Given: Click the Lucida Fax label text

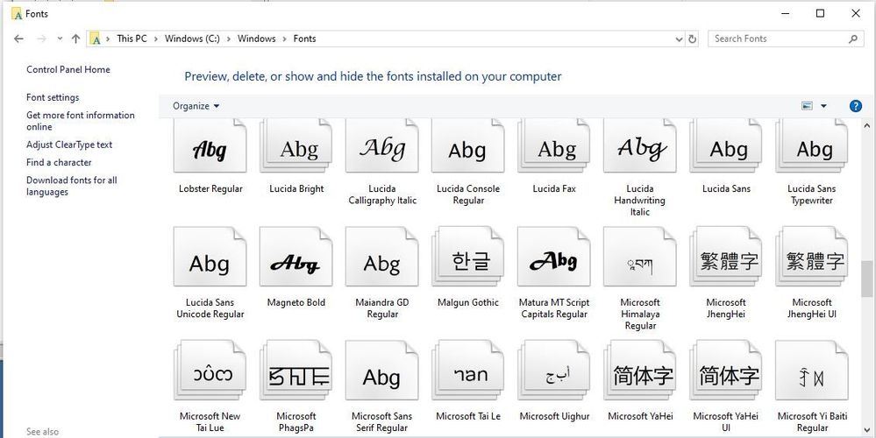Looking at the screenshot, I should tap(554, 189).
